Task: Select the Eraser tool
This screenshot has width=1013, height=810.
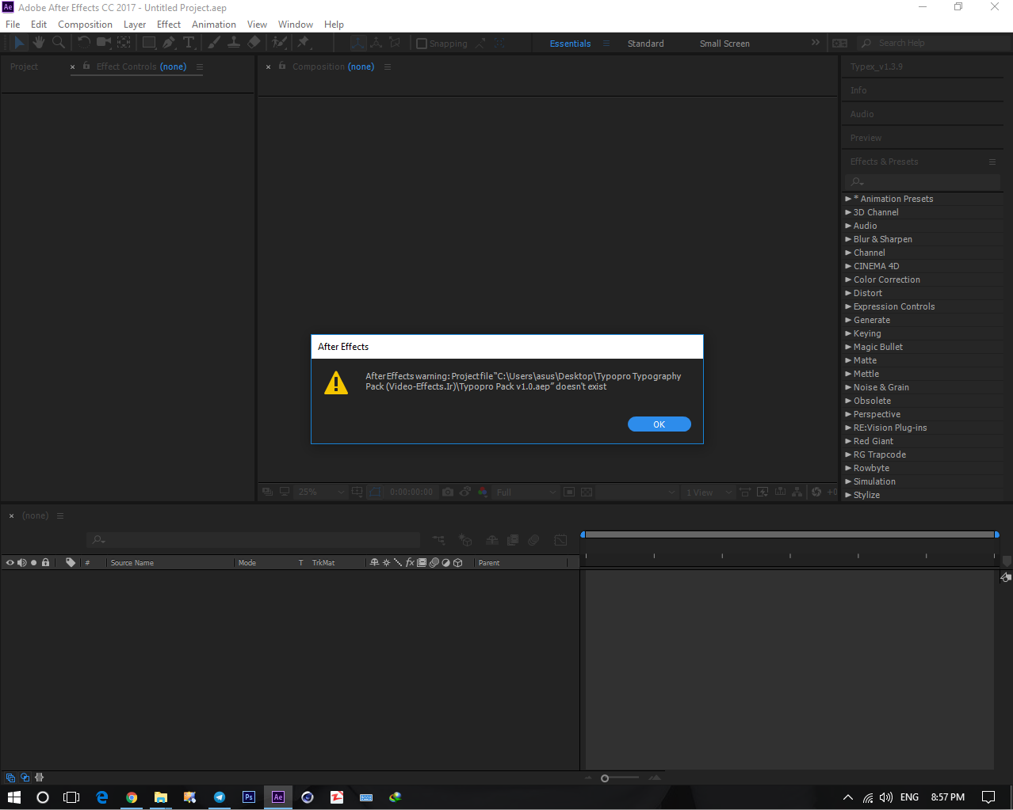Action: click(x=254, y=43)
